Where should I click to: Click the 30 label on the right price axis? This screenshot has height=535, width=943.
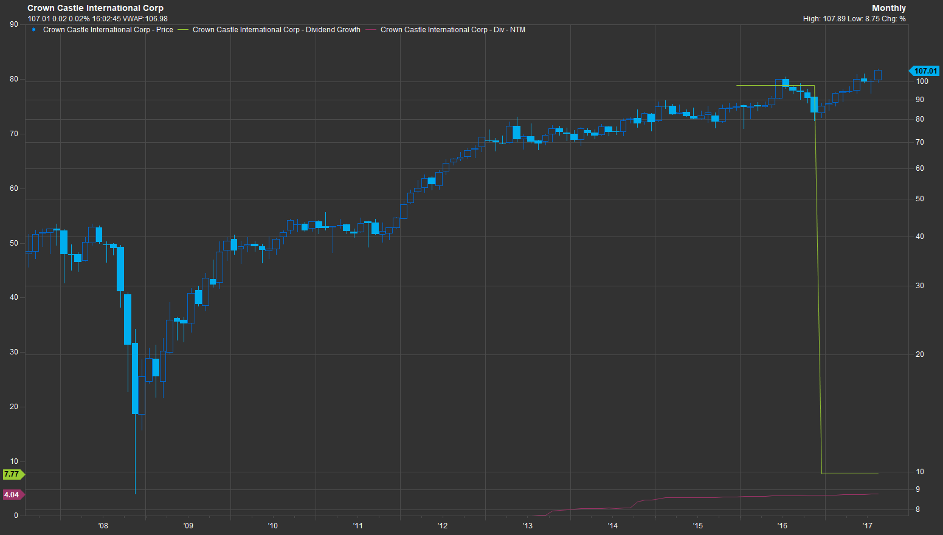[x=920, y=286]
